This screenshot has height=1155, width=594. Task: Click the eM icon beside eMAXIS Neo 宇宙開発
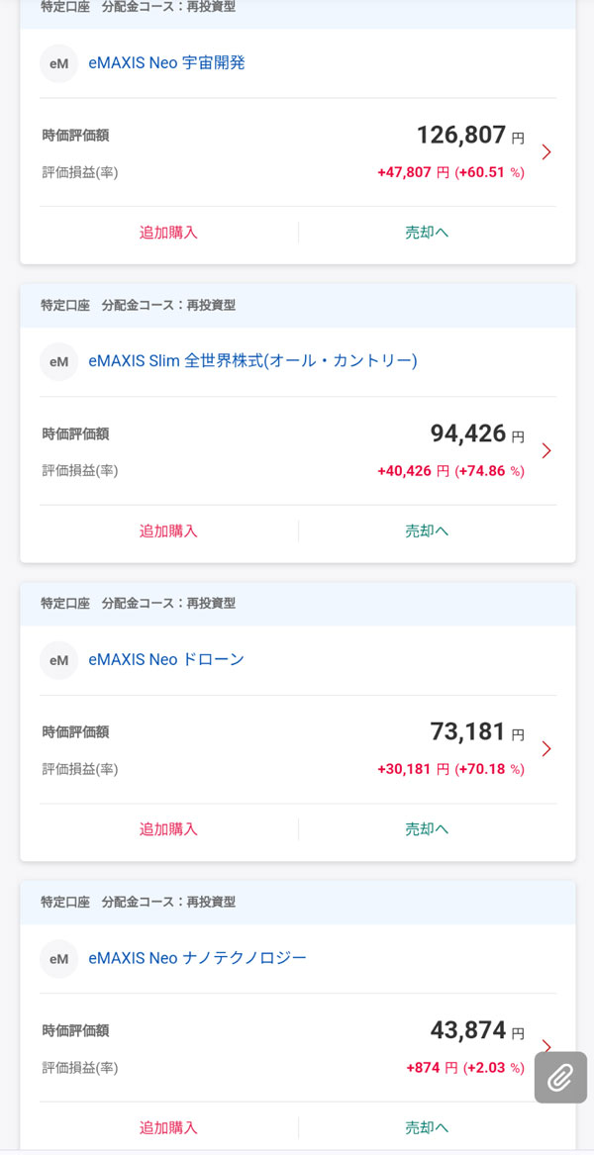pos(58,63)
